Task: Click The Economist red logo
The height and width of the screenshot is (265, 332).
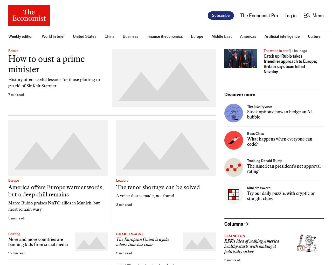Action: [x=29, y=16]
